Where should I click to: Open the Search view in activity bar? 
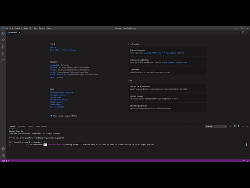pyautogui.click(x=3, y=40)
